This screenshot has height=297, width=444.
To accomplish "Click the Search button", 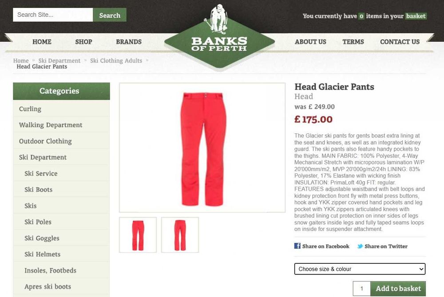I will point(110,15).
